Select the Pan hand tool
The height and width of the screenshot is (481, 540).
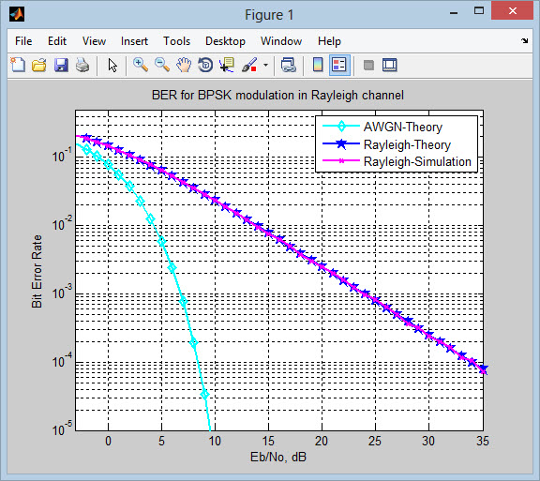tap(184, 65)
